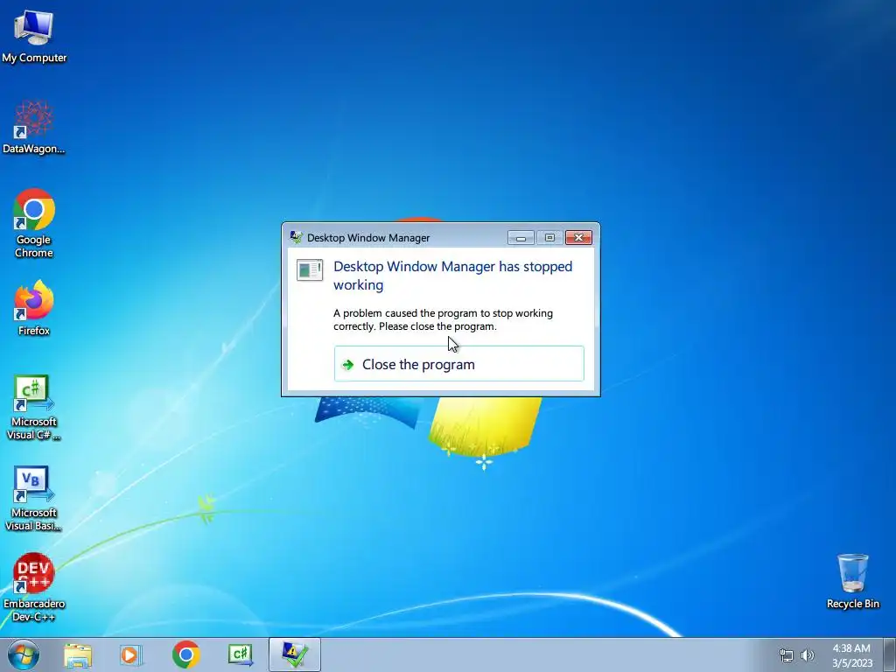Screen dimensions: 896x672
Task: Select the Microsoft Visual Basic desktop shortcut
Action: coord(34,498)
